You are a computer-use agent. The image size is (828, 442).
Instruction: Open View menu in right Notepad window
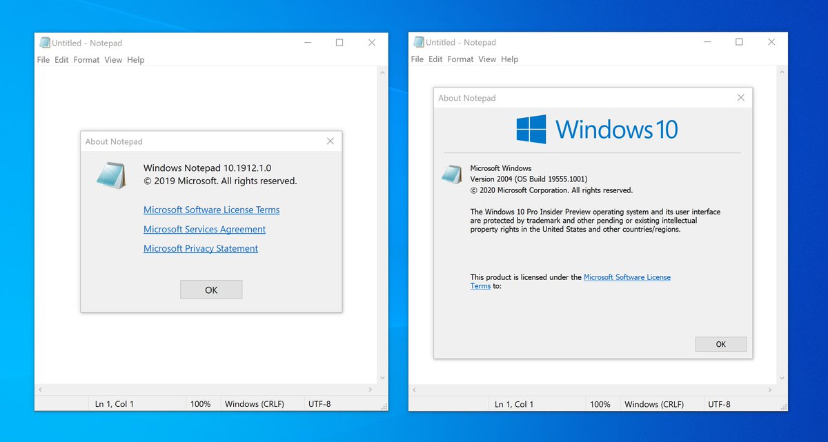(x=488, y=59)
